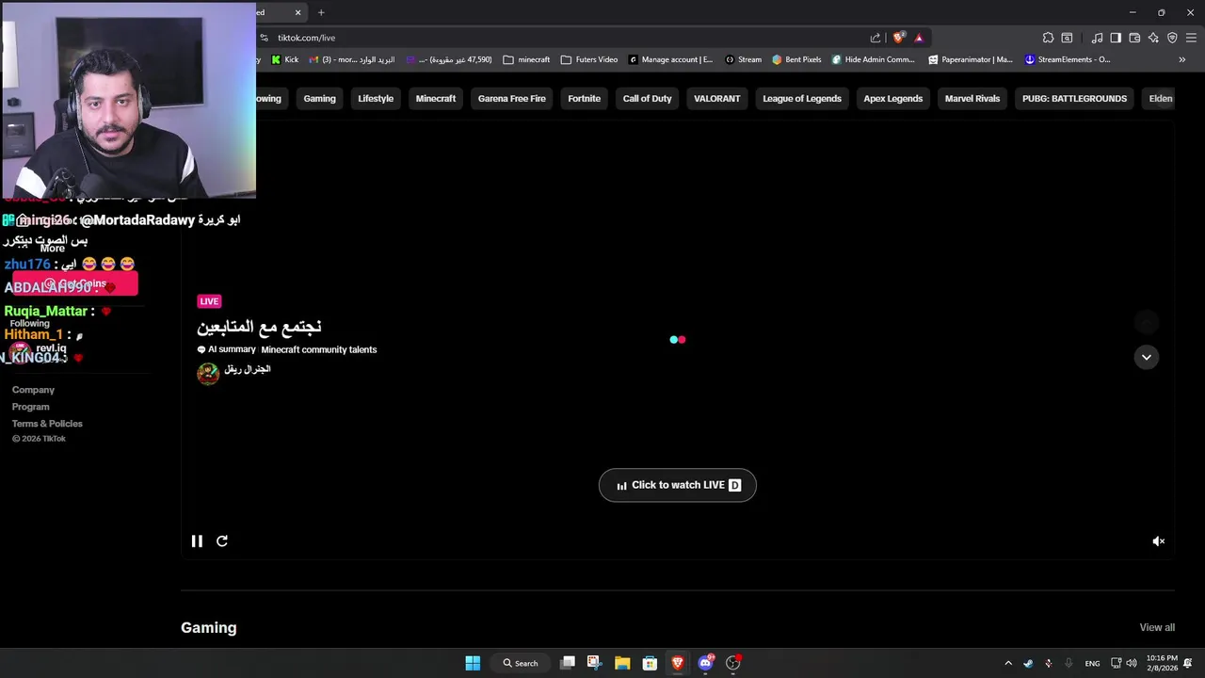Open Terms & Policies footer link
Viewport: 1205px width, 678px height.
[x=47, y=424]
